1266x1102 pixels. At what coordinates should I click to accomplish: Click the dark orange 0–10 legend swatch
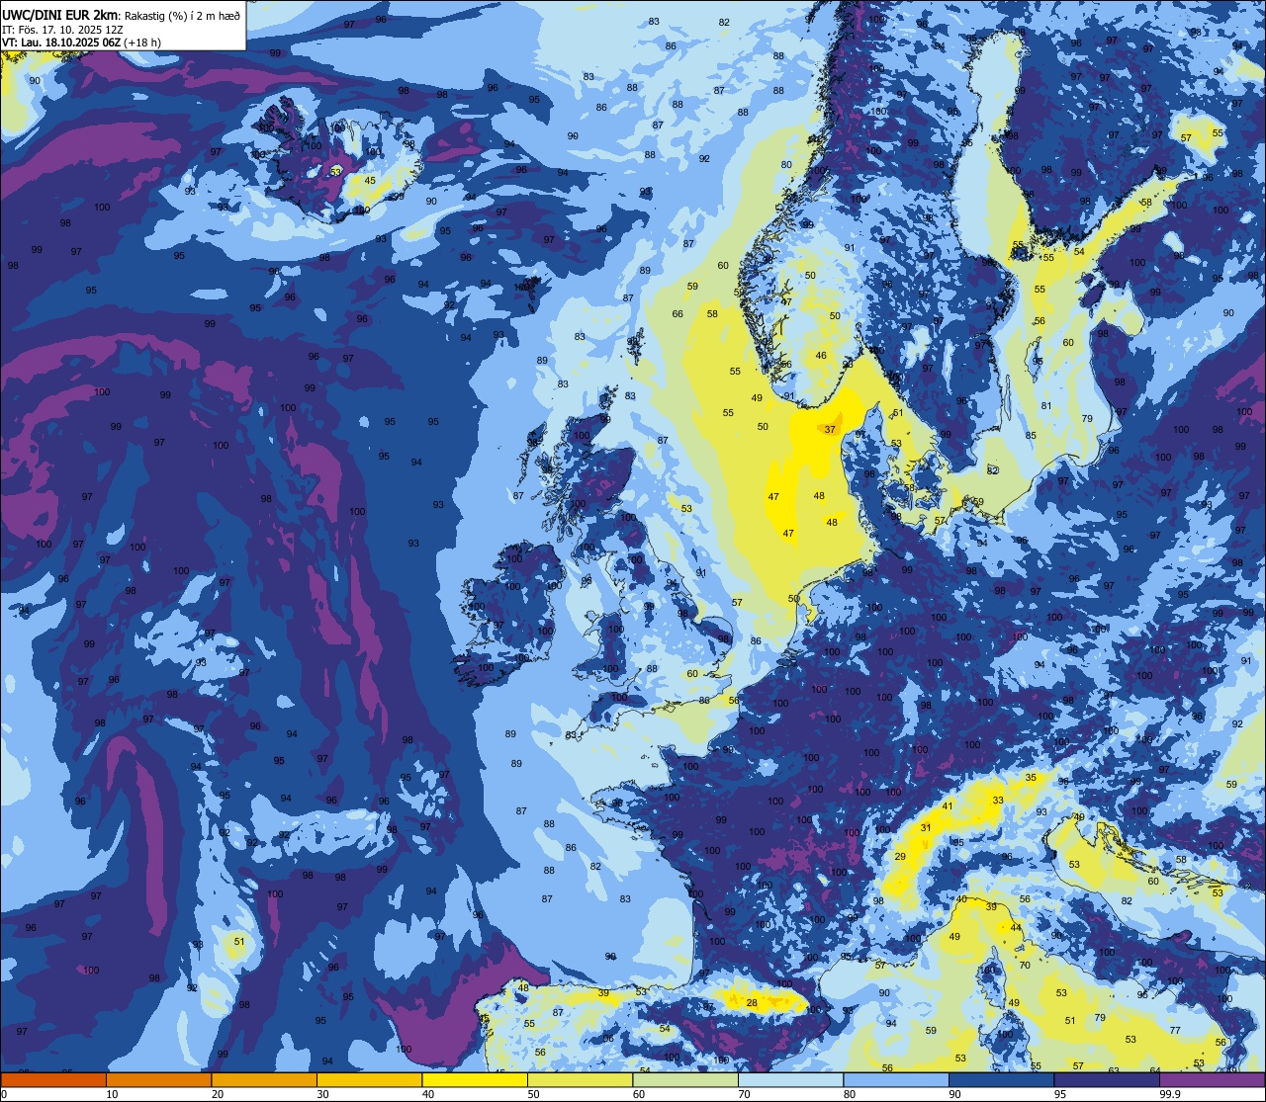(x=53, y=1079)
